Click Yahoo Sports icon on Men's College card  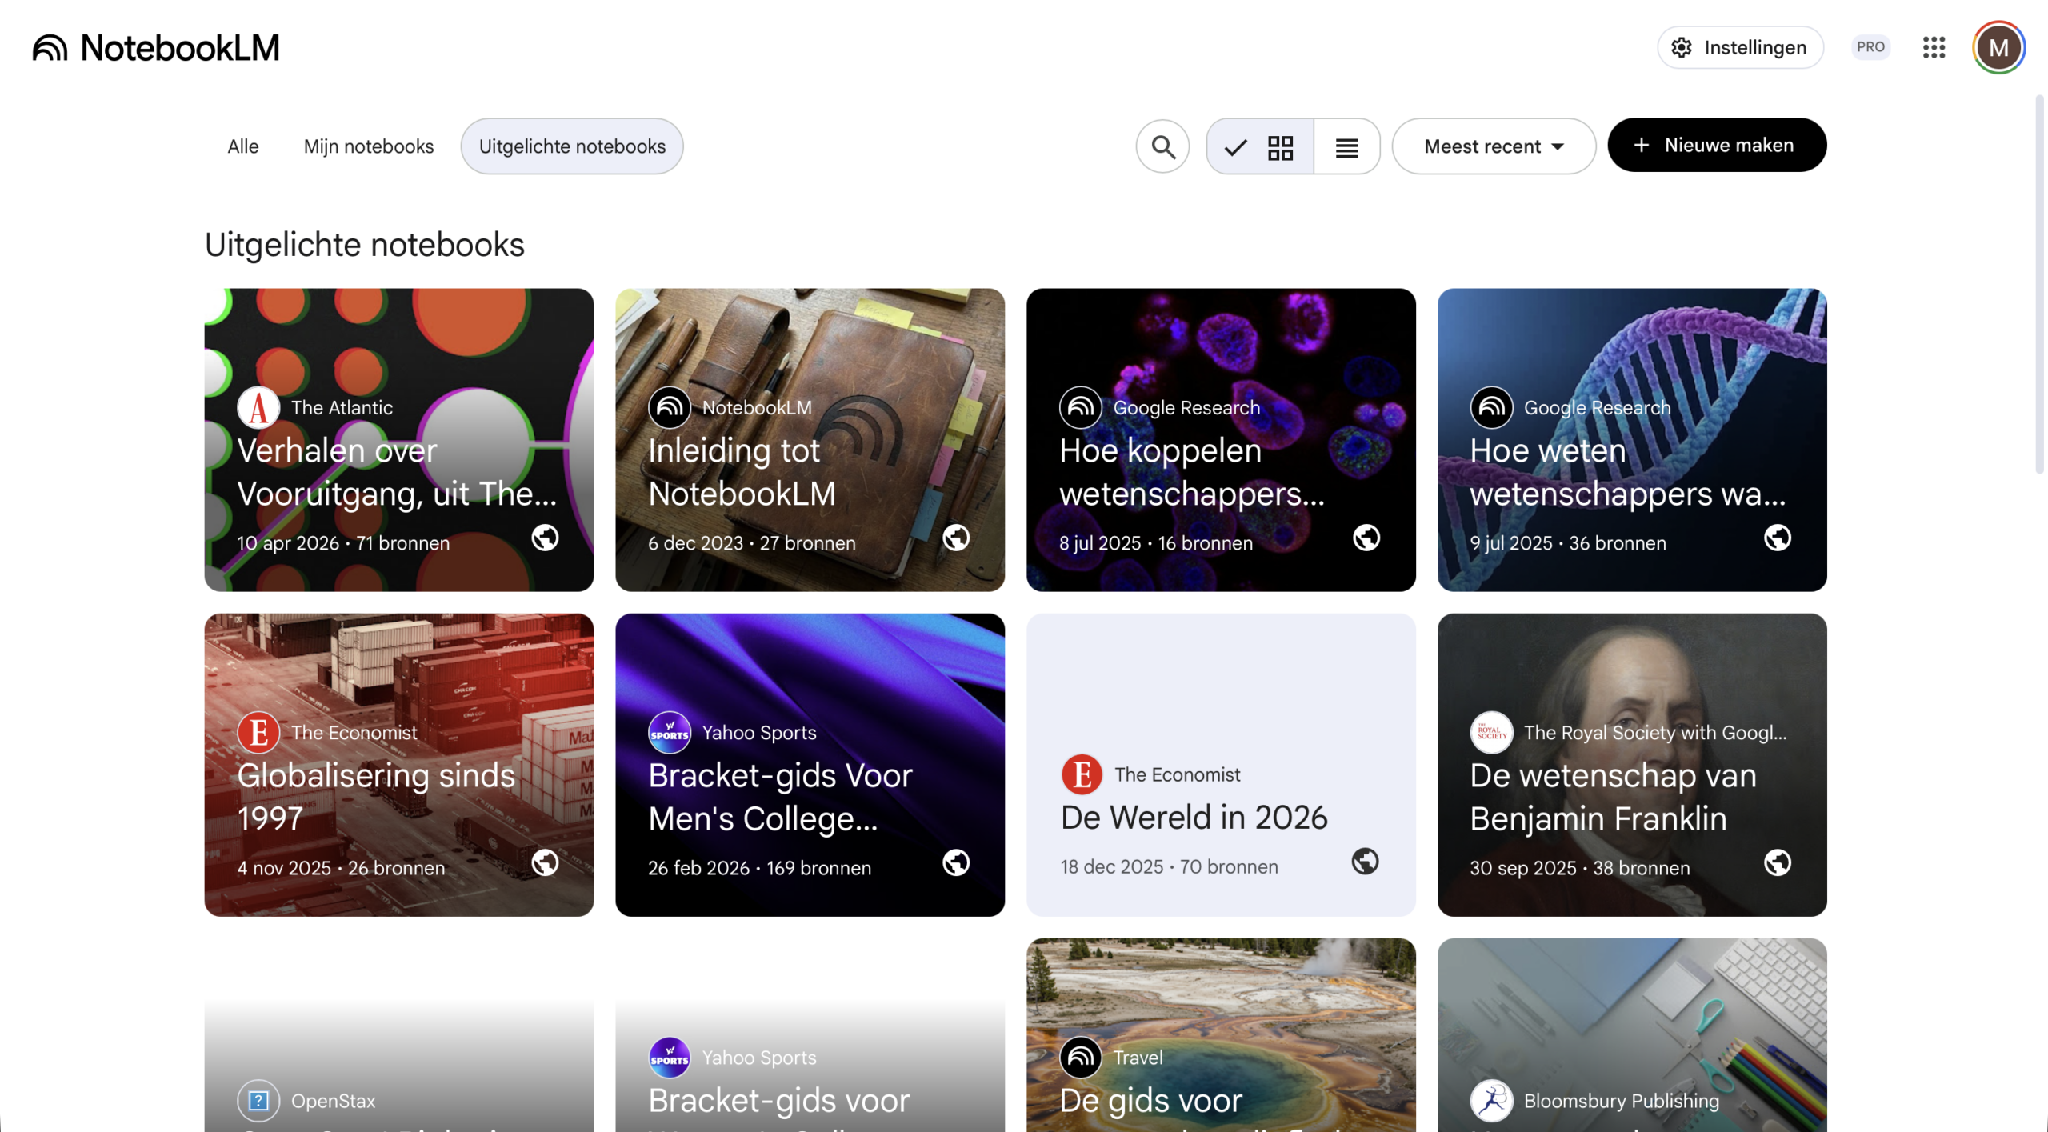tap(670, 732)
